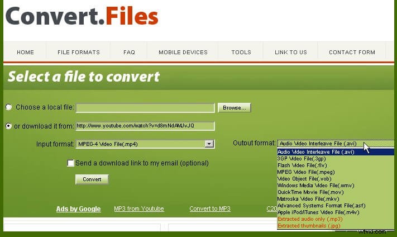Image resolution: width=397 pixels, height=237 pixels.
Task: Choose Extracted audio only (.mp3) option
Action: pyautogui.click(x=336, y=219)
